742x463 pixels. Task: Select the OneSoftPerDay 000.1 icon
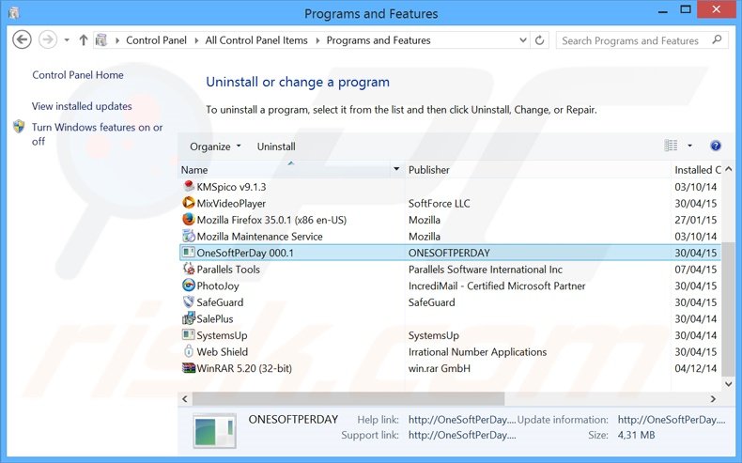coord(189,252)
